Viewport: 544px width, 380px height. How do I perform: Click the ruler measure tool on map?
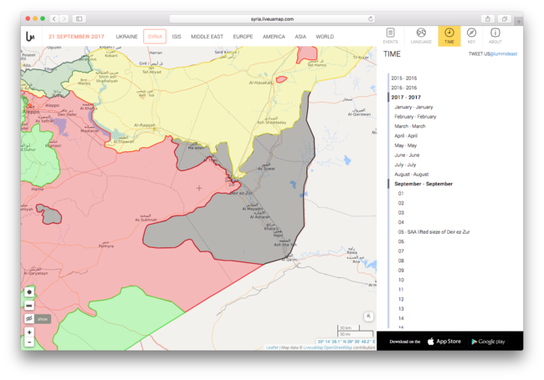[29, 305]
